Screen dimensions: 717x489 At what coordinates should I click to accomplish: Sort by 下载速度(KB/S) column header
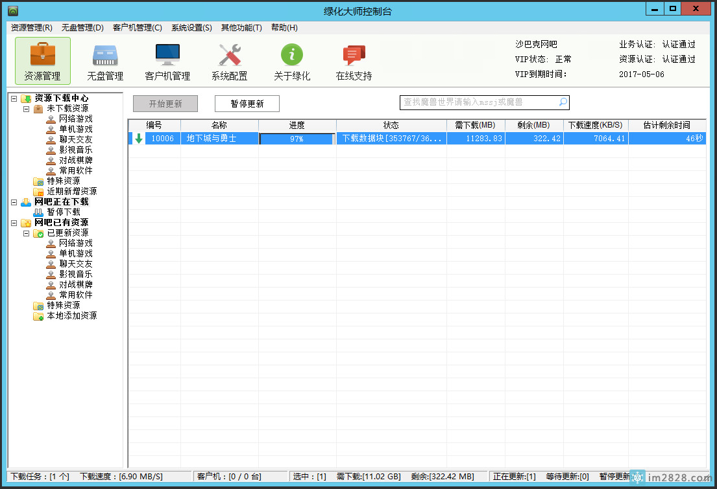click(595, 125)
